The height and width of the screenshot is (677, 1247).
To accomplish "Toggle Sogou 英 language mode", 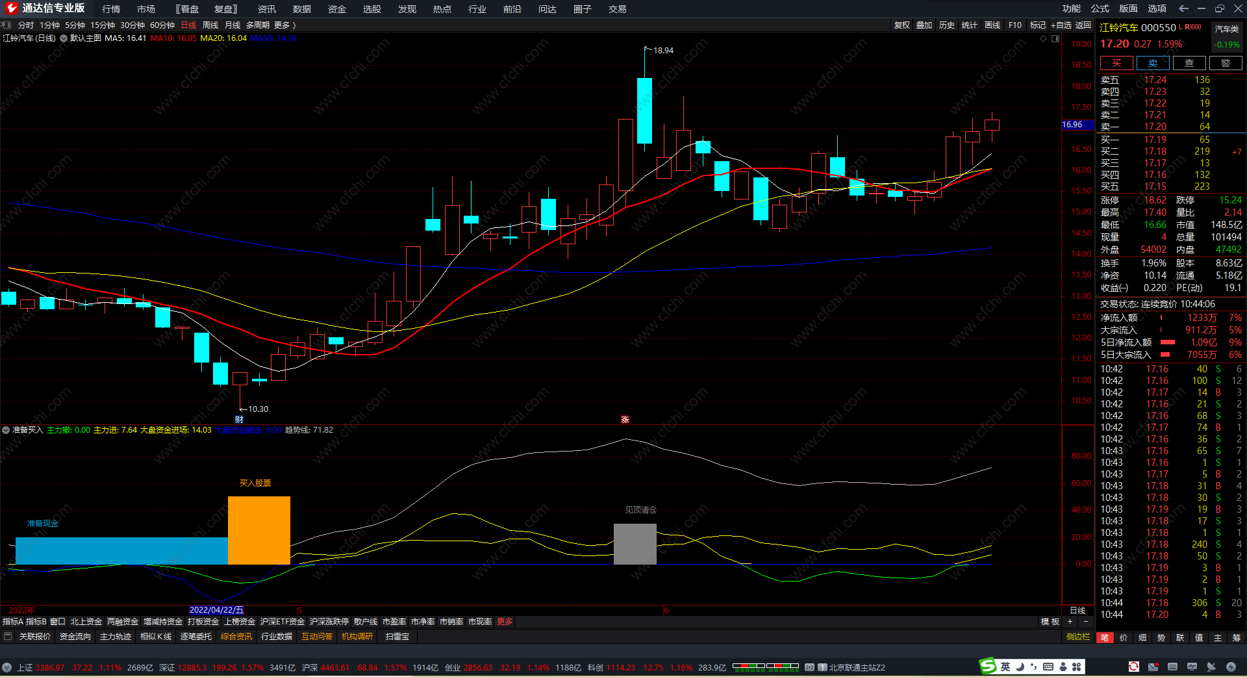I will (x=1005, y=667).
